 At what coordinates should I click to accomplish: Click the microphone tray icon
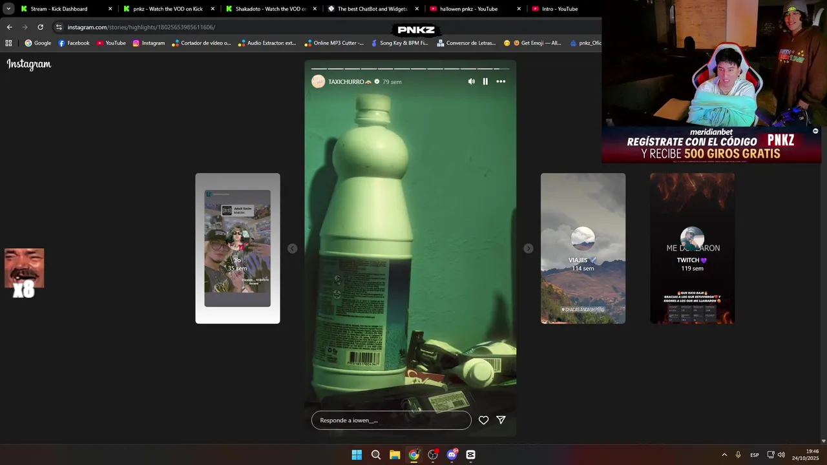coord(738,455)
